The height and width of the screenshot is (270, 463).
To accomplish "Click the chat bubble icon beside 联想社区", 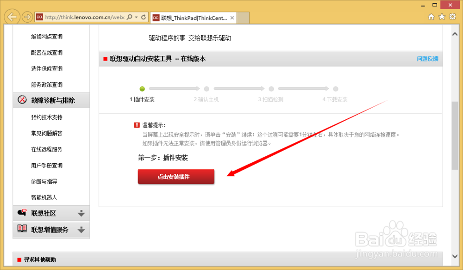I will point(22,213).
